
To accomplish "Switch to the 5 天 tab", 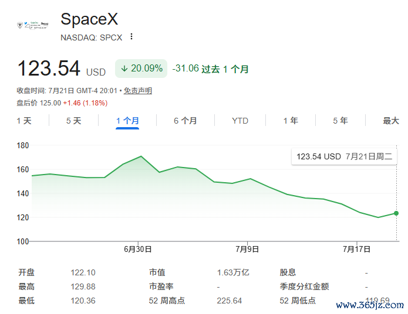I will 73,121.
